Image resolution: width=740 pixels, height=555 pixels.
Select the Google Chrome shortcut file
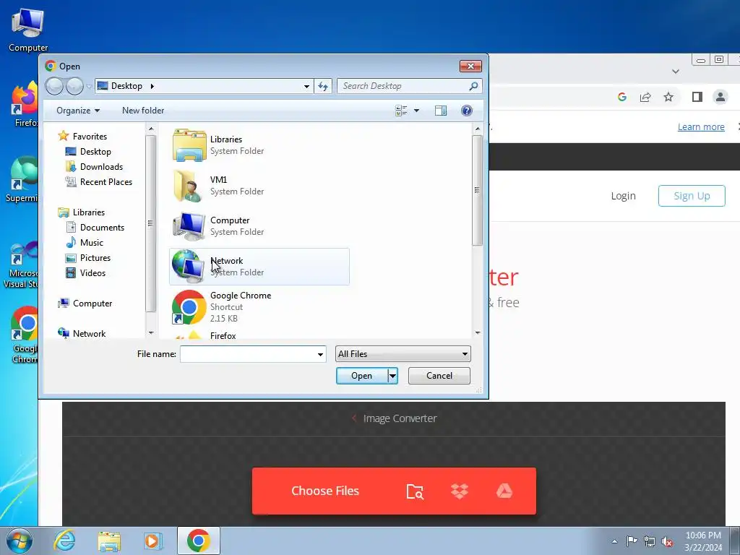[259, 306]
